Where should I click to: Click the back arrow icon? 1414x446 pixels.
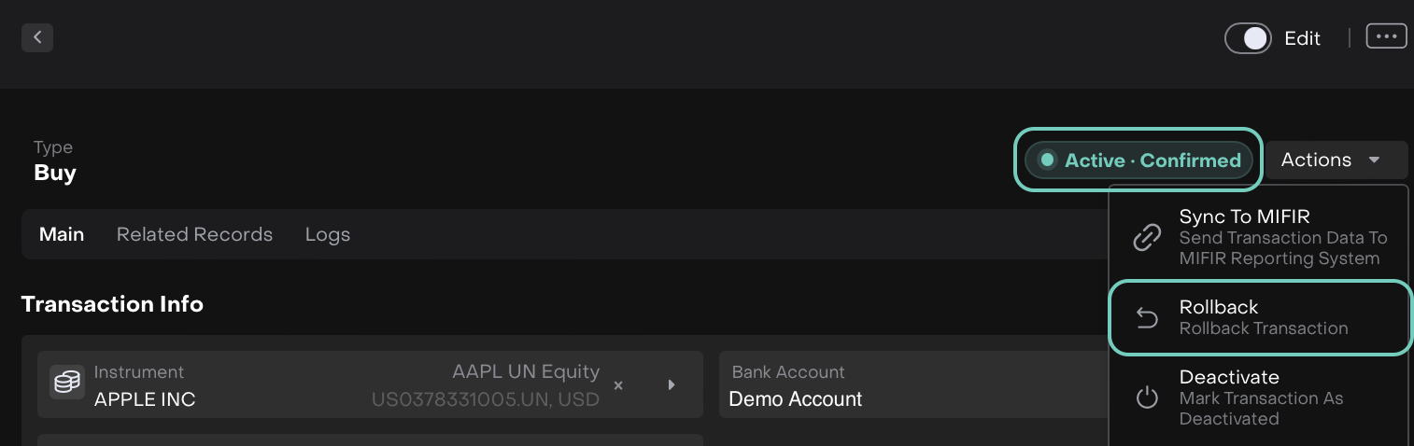click(x=37, y=37)
